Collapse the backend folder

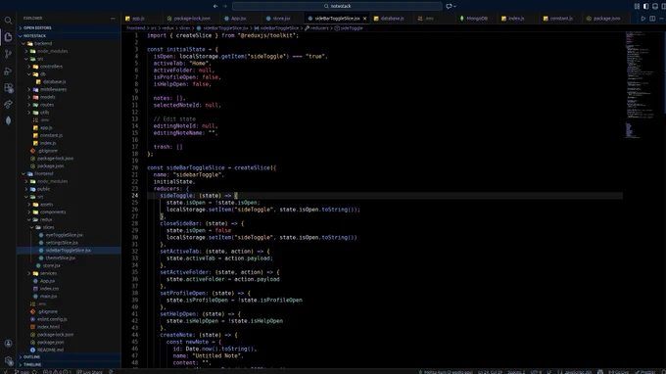(x=69, y=43)
